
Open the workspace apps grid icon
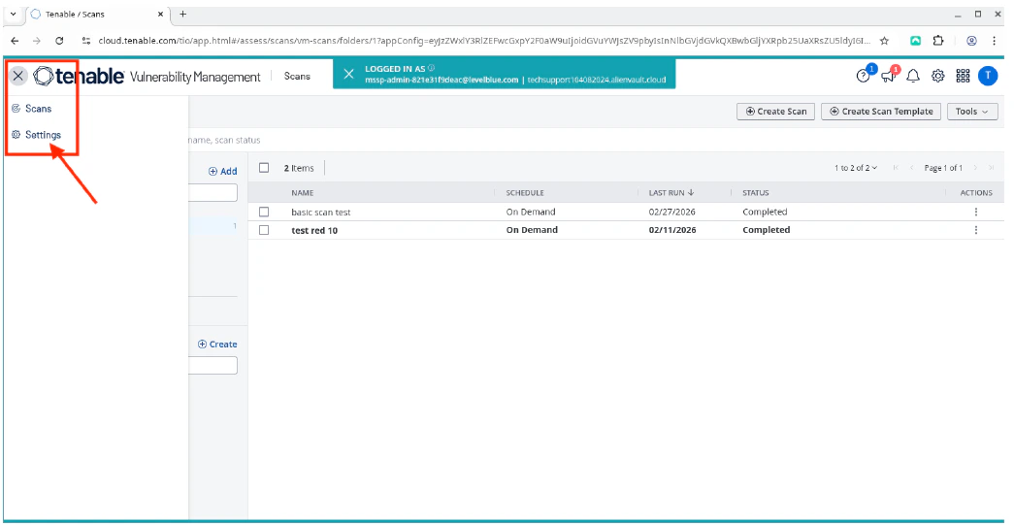coord(963,77)
